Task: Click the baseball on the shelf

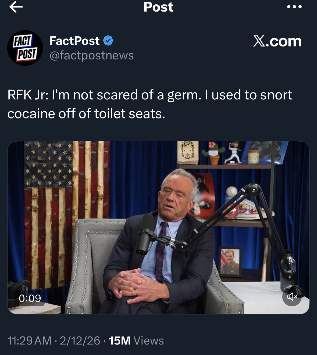Action: pyautogui.click(x=231, y=191)
